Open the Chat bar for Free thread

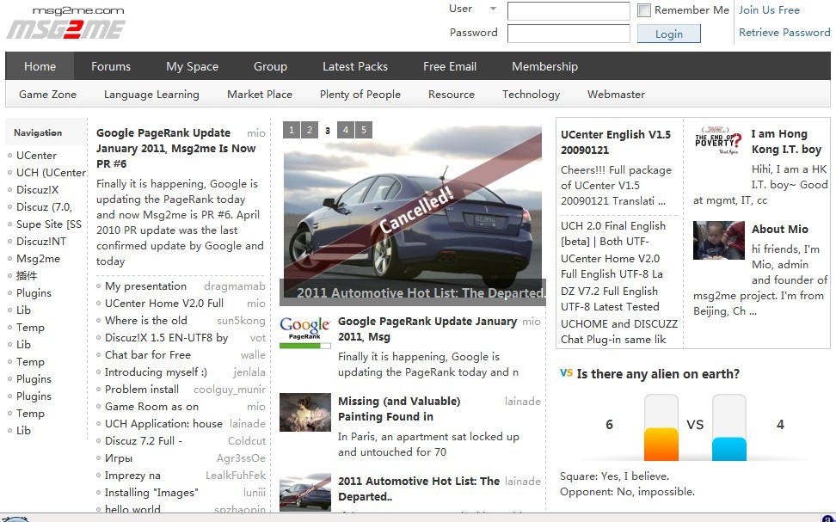pyautogui.click(x=148, y=355)
